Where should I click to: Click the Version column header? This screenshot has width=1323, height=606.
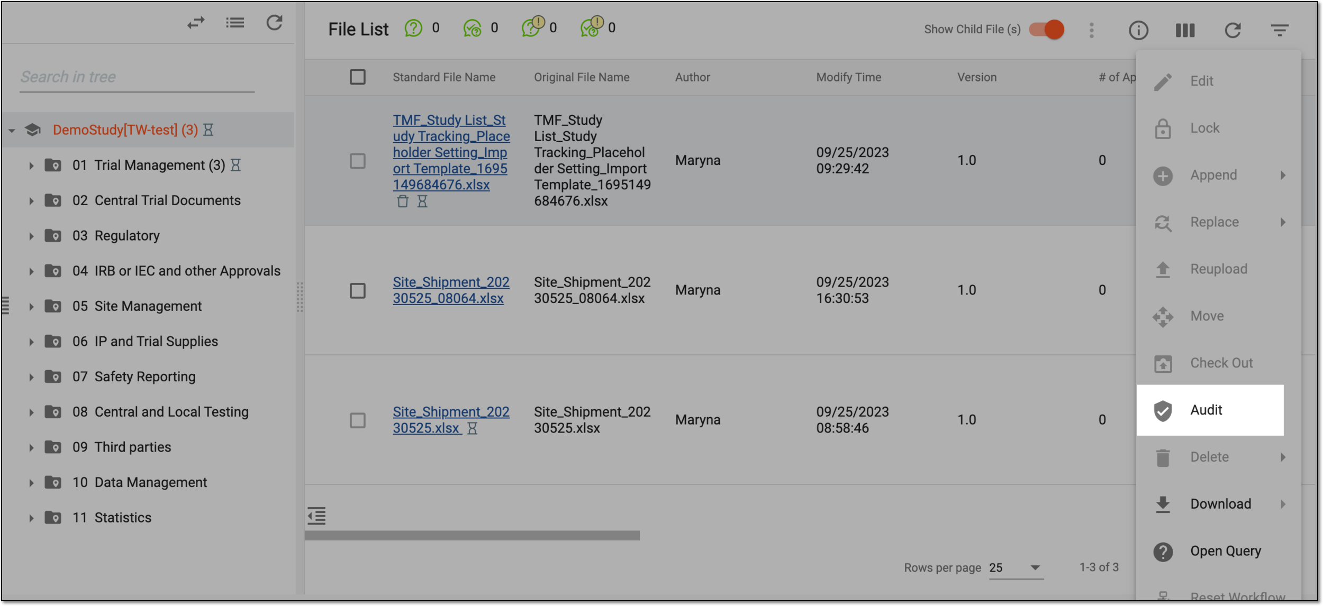(x=976, y=77)
